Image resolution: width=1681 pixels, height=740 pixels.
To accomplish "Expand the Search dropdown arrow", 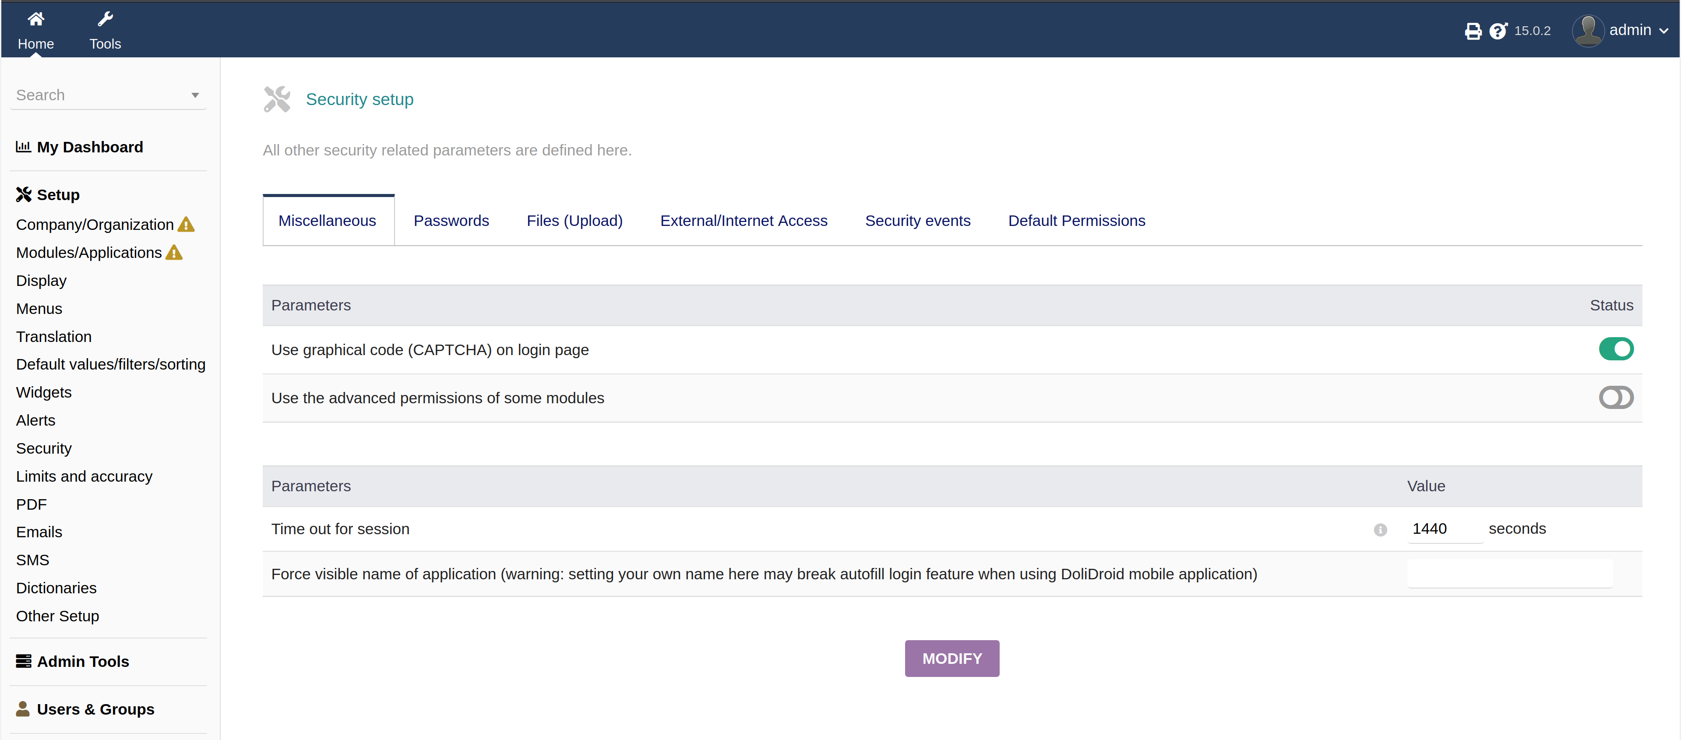I will (194, 95).
